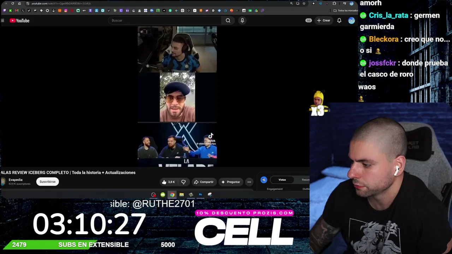This screenshot has height=254, width=452.
Task: Click the blue IQ extension icon
Action: [264, 180]
